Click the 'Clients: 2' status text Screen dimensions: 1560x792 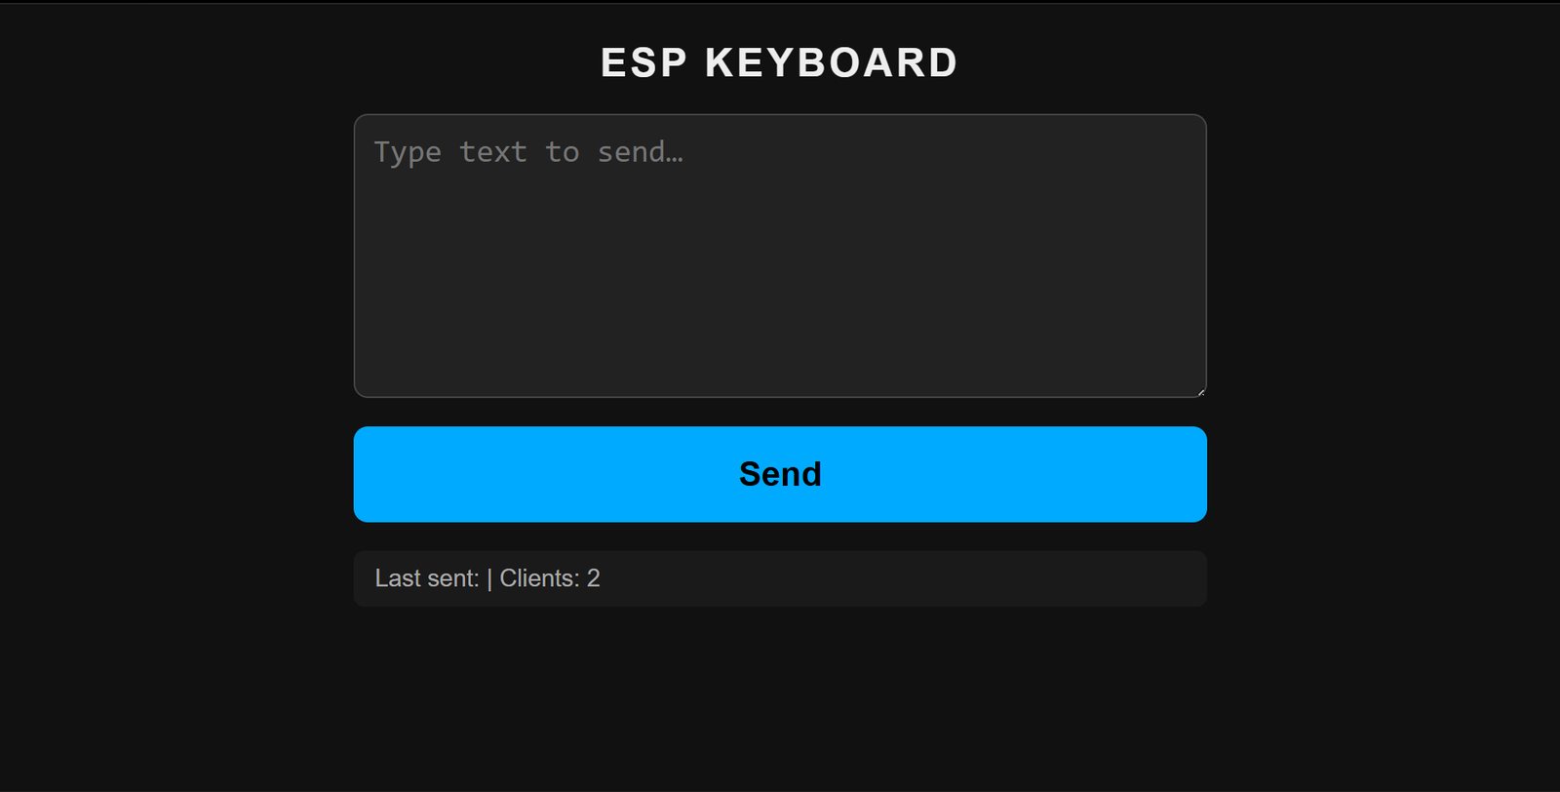coord(549,578)
